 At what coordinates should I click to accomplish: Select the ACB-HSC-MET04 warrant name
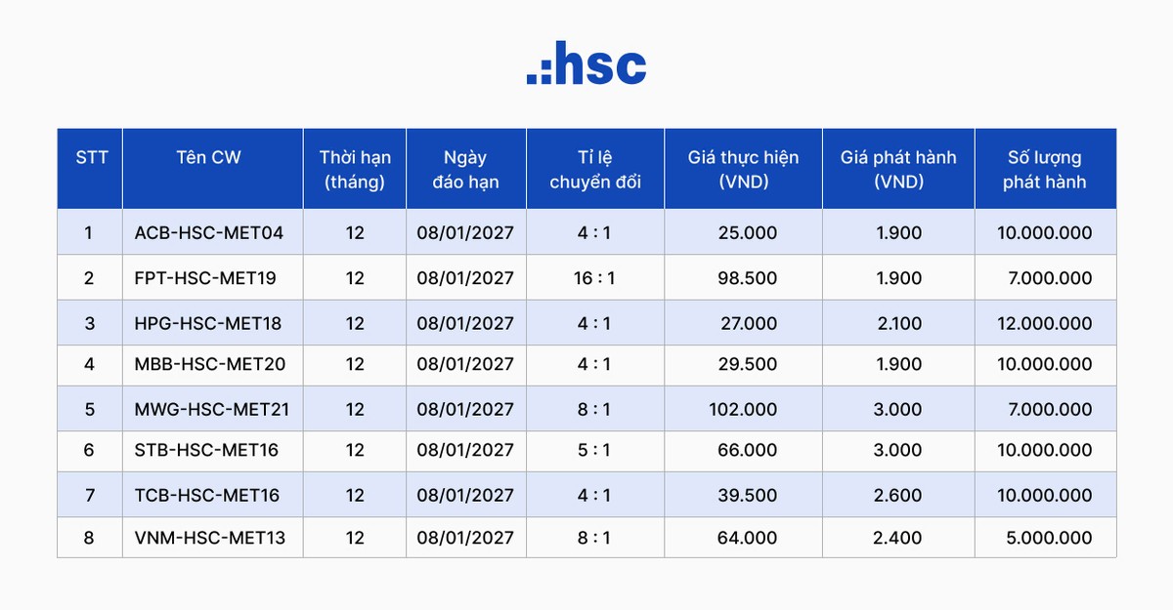[208, 233]
